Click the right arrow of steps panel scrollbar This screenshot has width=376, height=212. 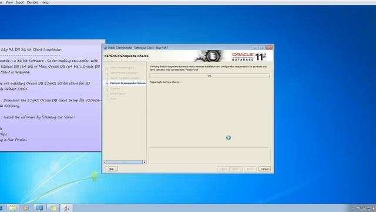point(144,163)
